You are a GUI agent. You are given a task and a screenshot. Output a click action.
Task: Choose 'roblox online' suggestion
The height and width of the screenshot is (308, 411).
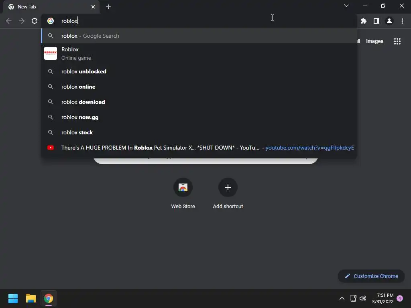(199, 87)
